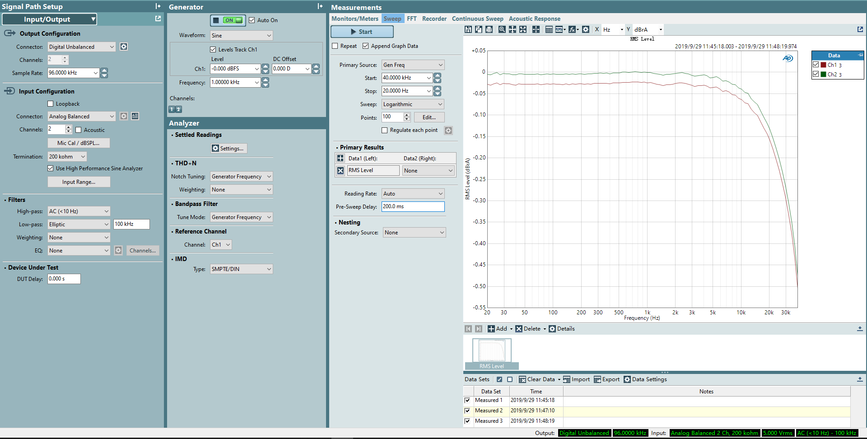Uncheck Use High Performance Sine Analyzer
The width and height of the screenshot is (867, 439).
[51, 168]
